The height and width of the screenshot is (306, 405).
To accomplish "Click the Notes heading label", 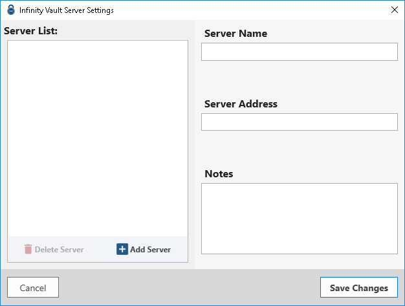I will point(219,173).
